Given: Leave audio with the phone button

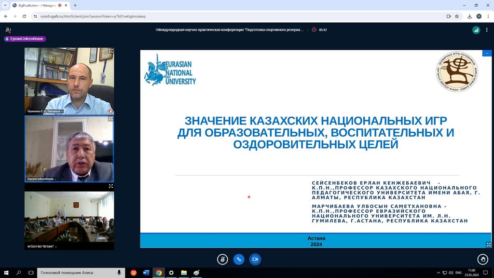Looking at the screenshot, I should 239,259.
